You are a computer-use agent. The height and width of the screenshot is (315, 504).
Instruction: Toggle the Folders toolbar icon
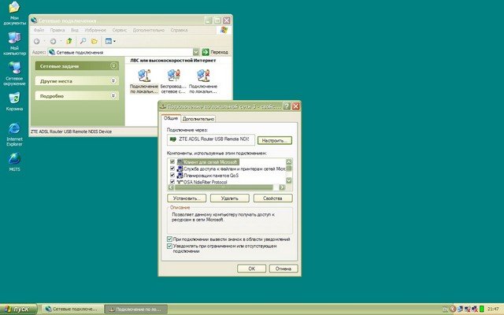(x=94, y=40)
